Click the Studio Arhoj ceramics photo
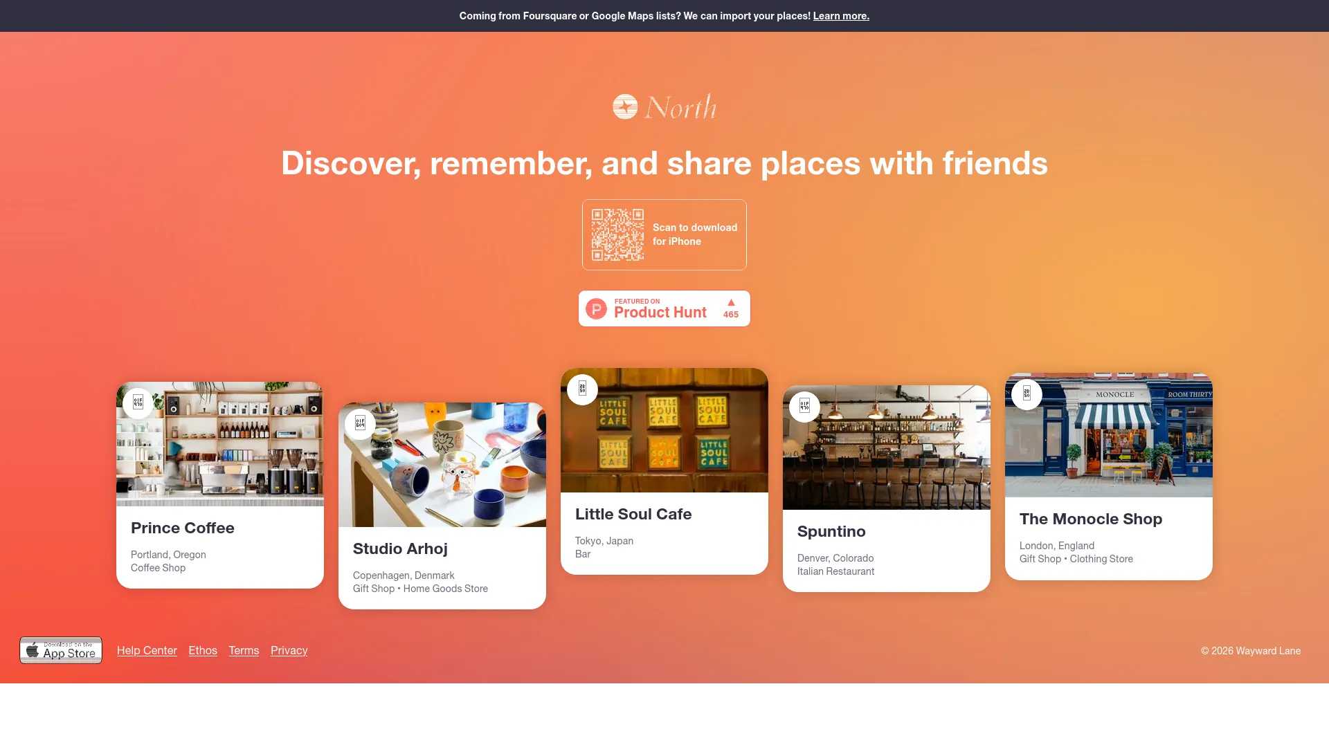The image size is (1329, 747). [442, 465]
